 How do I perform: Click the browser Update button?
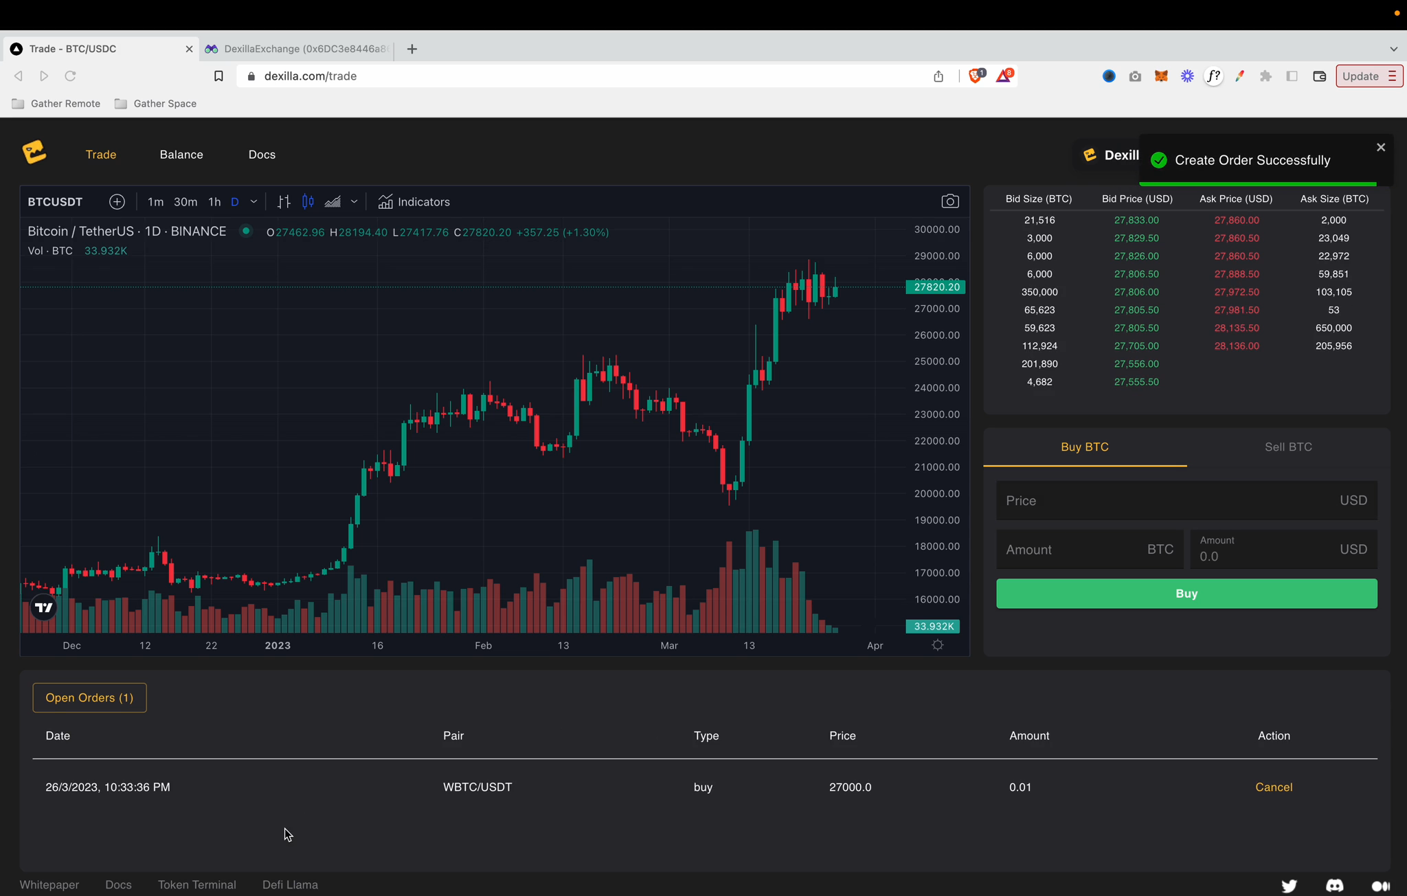click(1369, 76)
